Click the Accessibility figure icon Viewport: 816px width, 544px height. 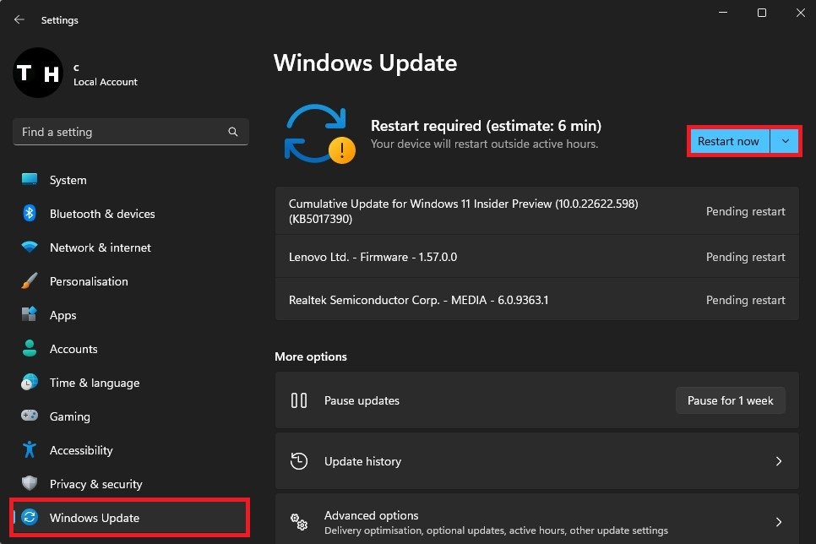[x=30, y=450]
